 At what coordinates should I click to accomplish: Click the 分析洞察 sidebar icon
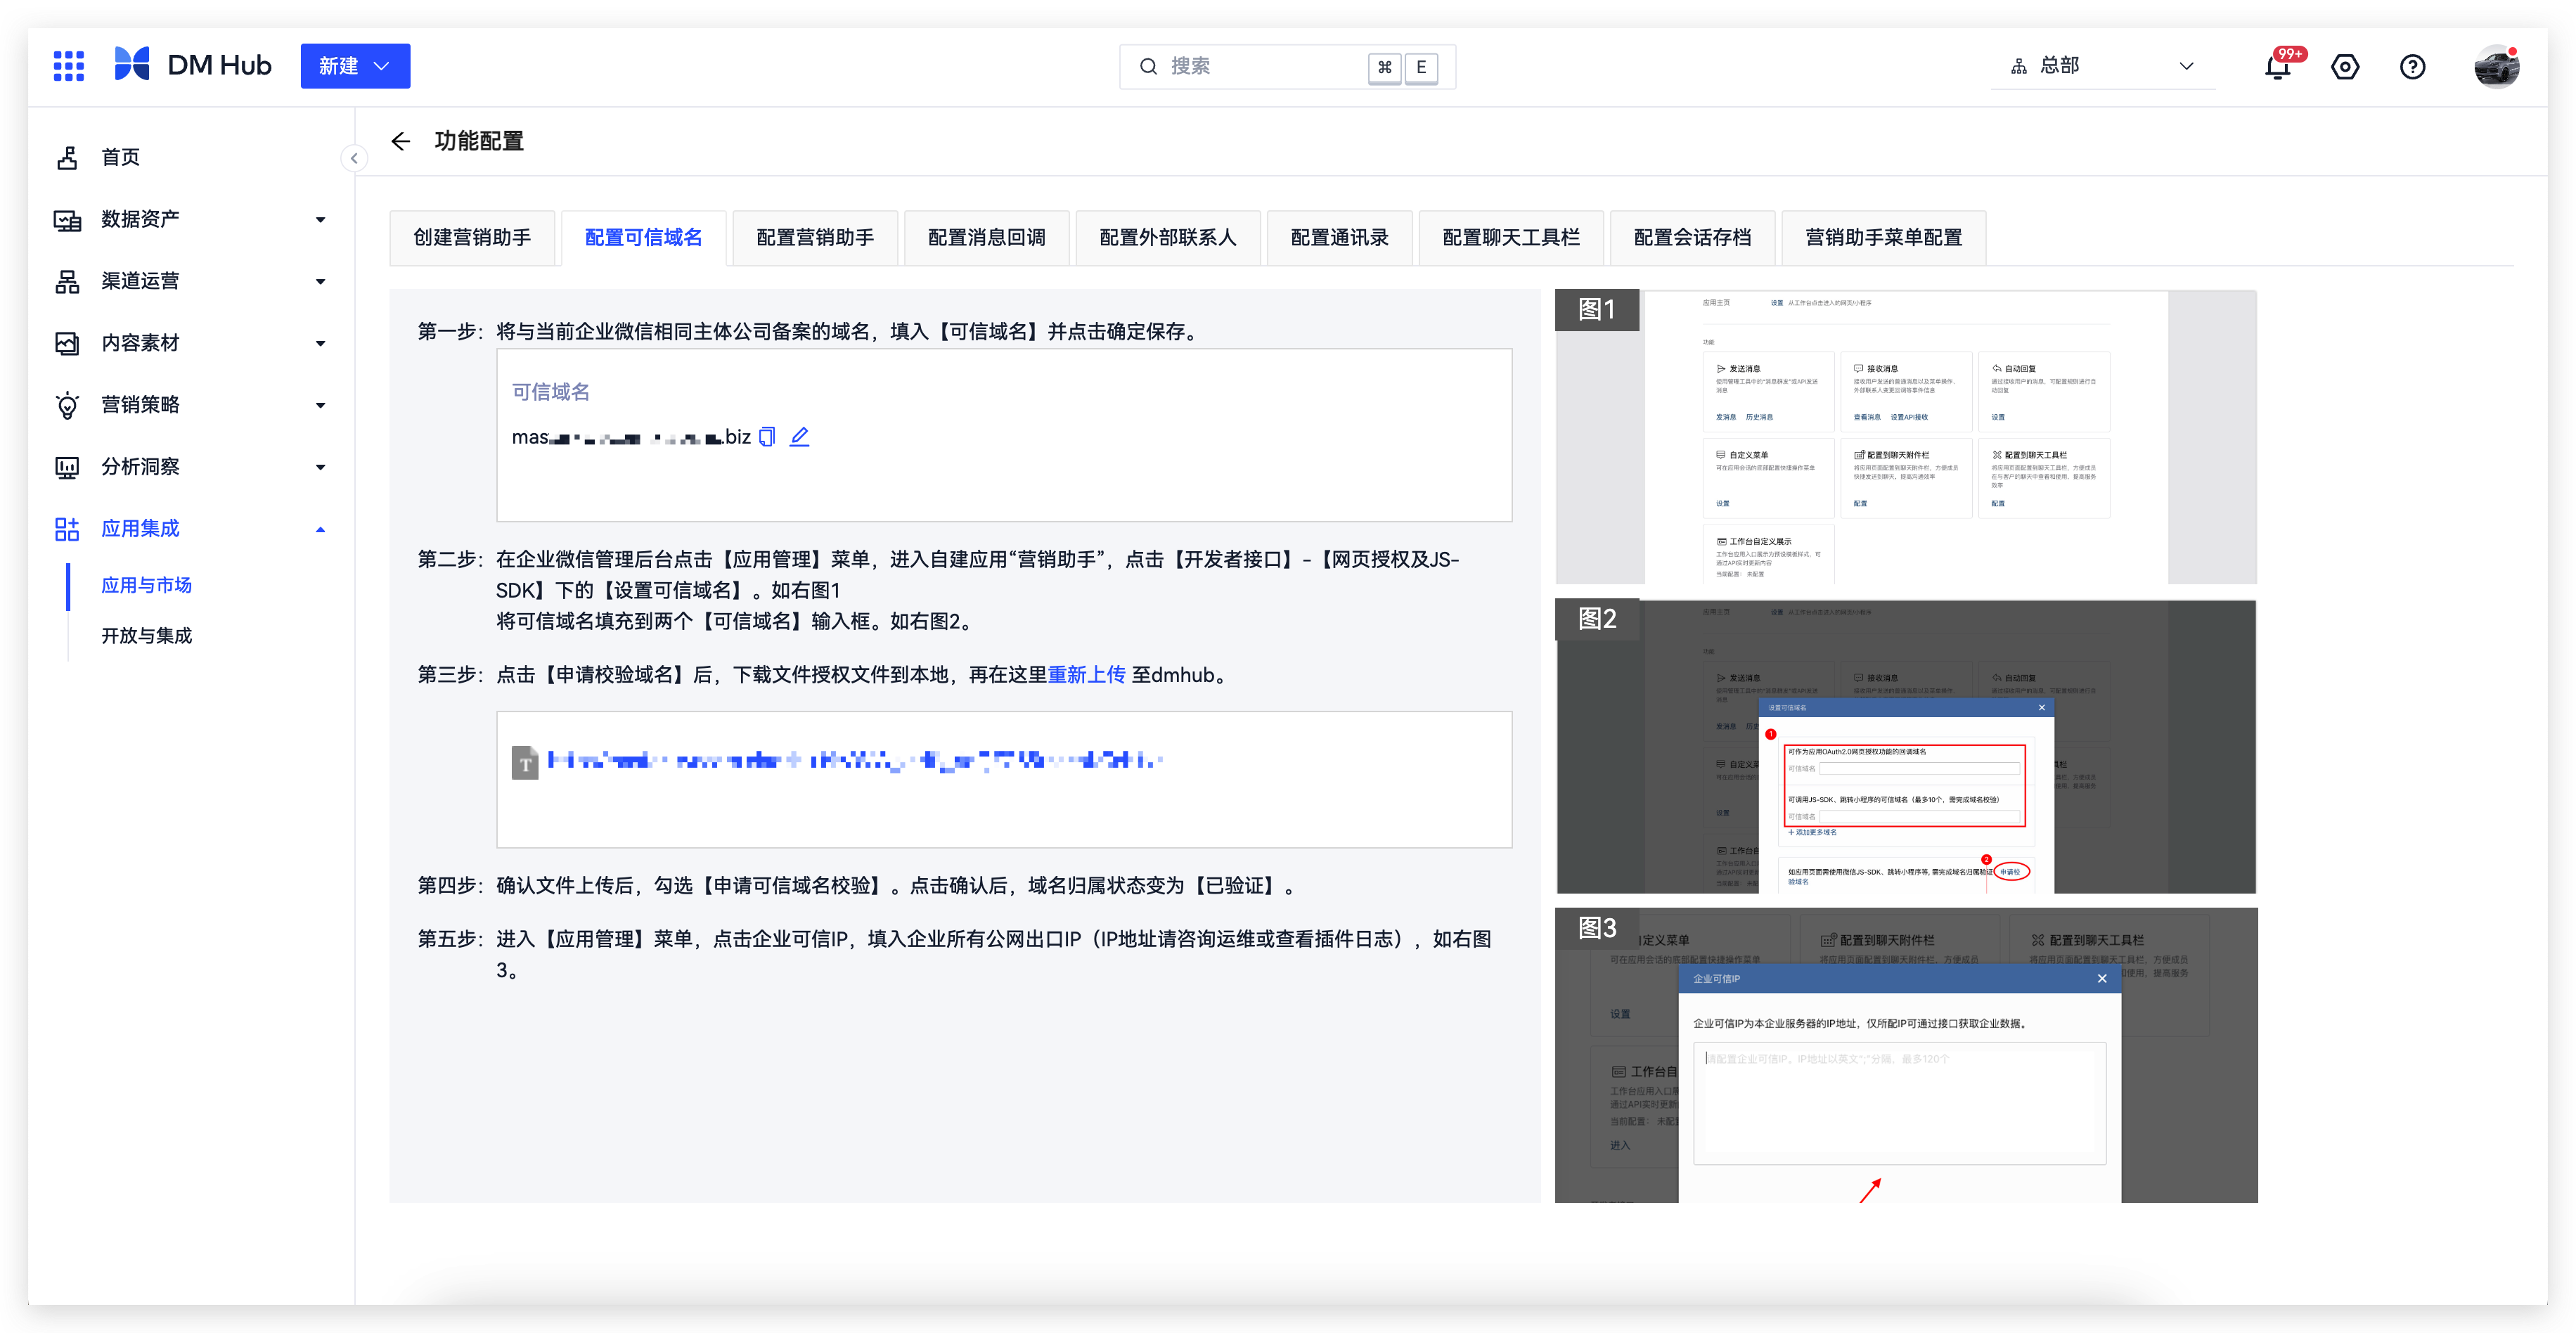coord(67,467)
